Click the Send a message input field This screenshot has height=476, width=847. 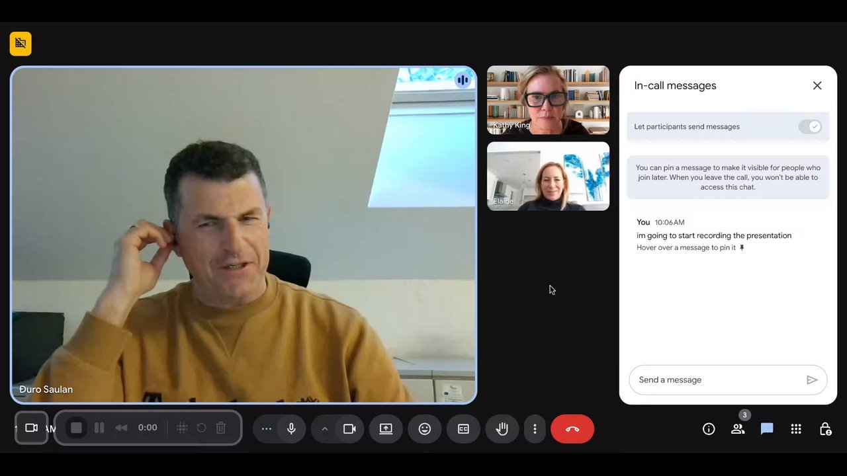tap(728, 379)
